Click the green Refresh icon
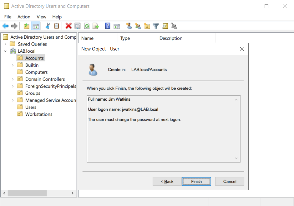294x206 pixels. click(x=87, y=26)
